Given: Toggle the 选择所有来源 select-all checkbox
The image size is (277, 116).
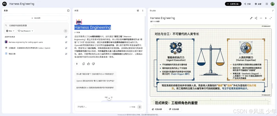Looking at the screenshot, I should tap(66, 37).
